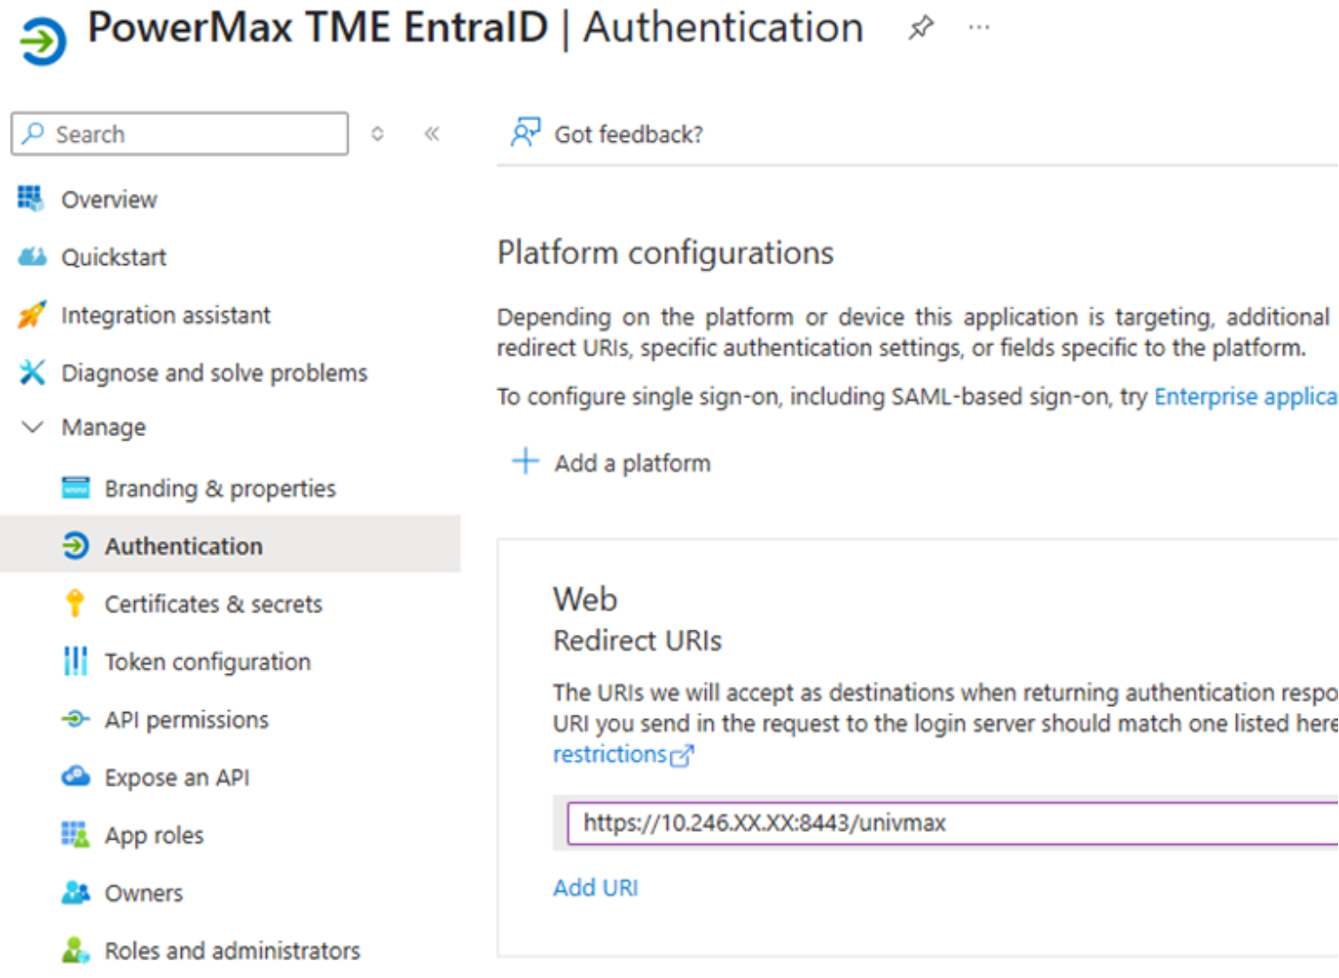Open the restrictions external link
This screenshot has width=1339, height=978.
click(610, 755)
